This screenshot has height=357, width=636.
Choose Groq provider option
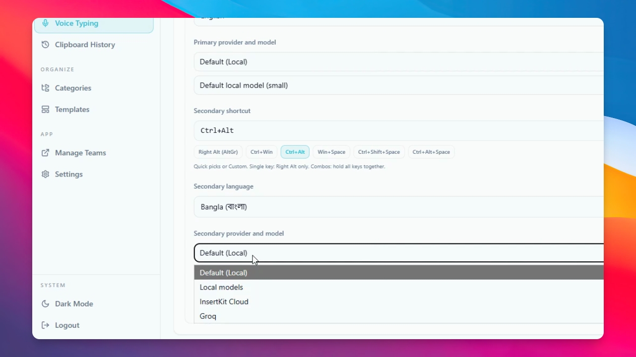click(398, 316)
